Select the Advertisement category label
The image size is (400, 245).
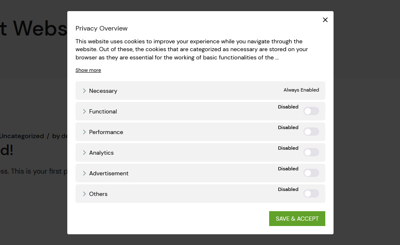point(109,173)
